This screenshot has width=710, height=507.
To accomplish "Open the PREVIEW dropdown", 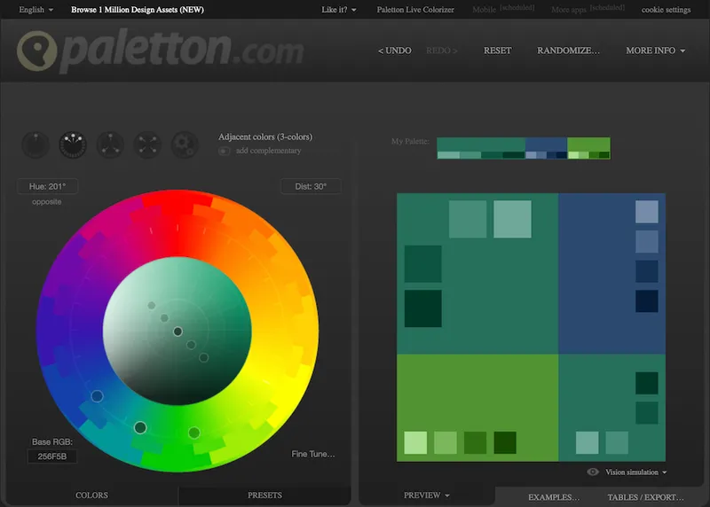I will click(x=427, y=495).
